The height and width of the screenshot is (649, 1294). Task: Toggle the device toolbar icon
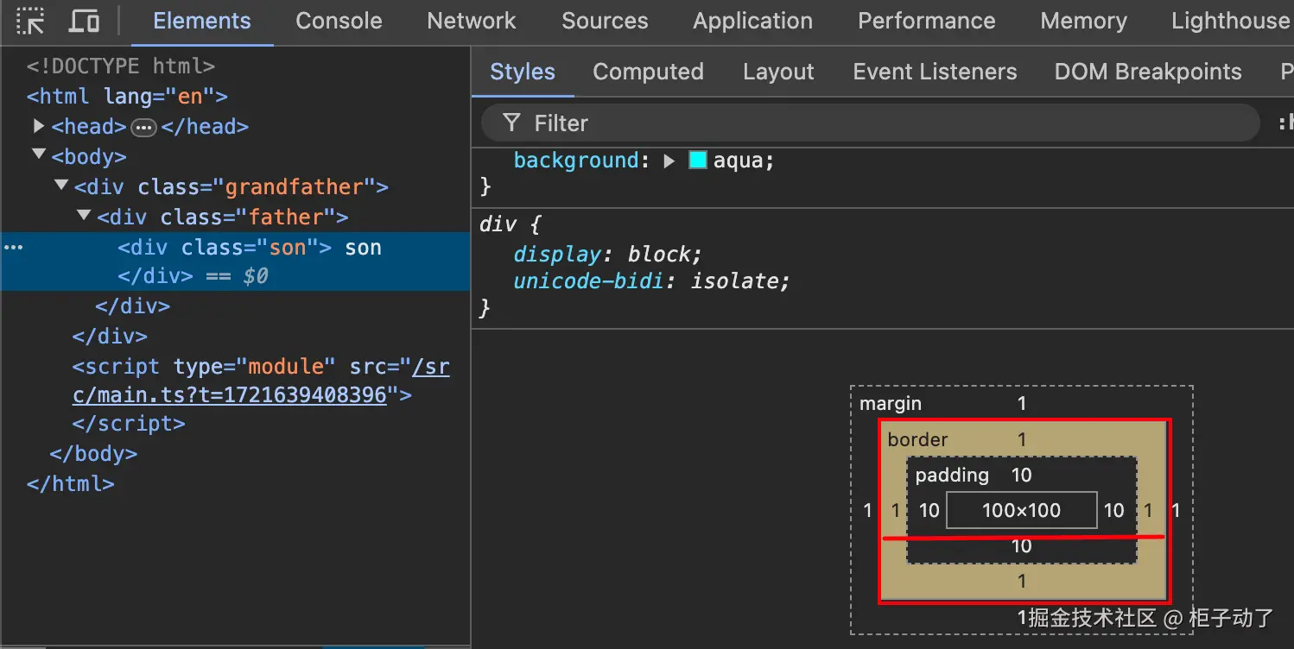coord(84,21)
